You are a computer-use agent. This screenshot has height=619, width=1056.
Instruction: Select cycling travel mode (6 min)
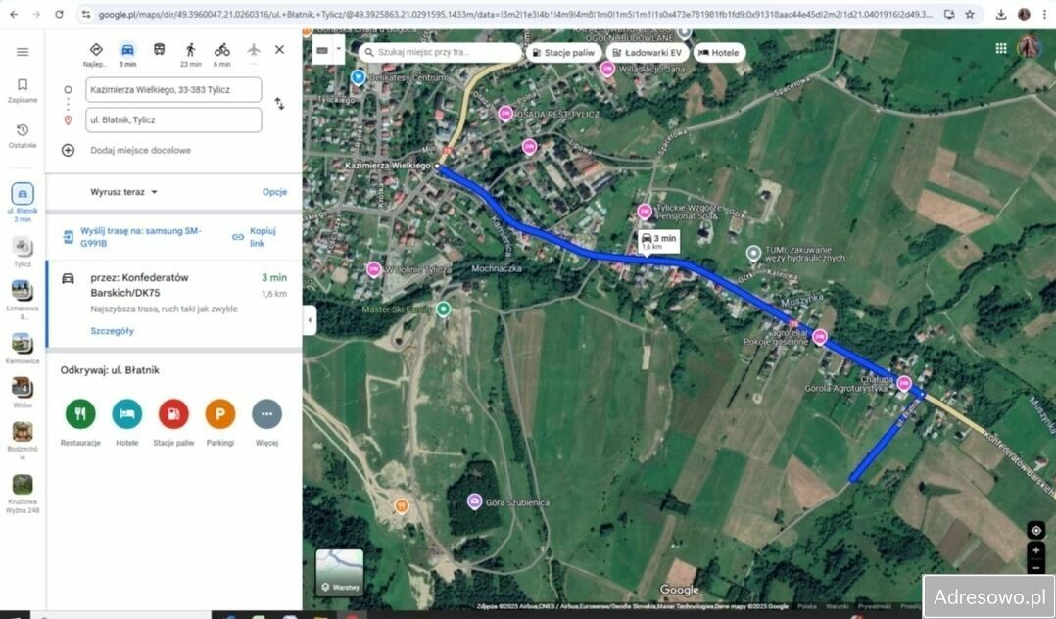pos(222,54)
